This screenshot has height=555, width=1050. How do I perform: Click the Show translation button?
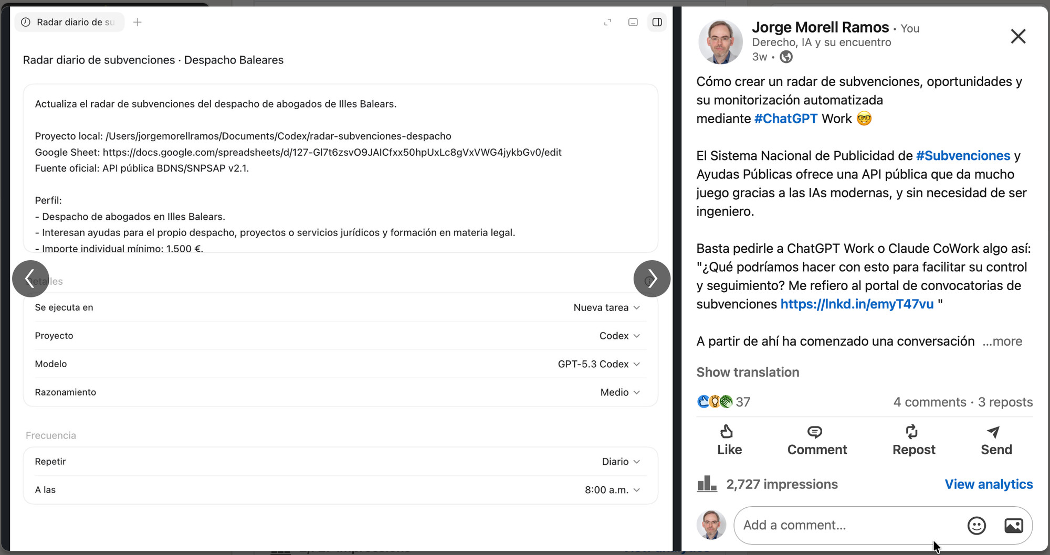[x=748, y=372]
